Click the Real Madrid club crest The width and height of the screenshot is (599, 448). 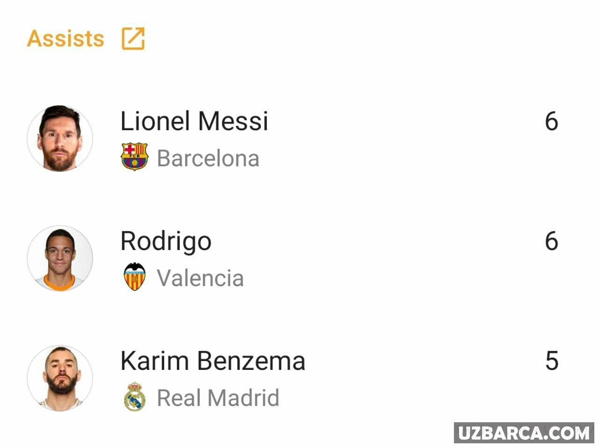[134, 397]
